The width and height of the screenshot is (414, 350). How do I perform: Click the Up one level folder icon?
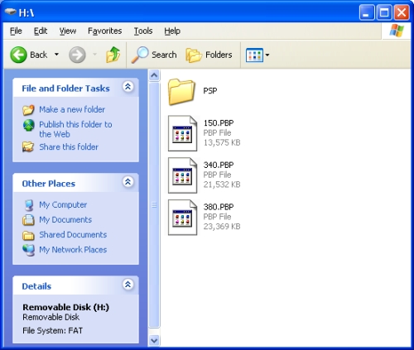click(113, 55)
